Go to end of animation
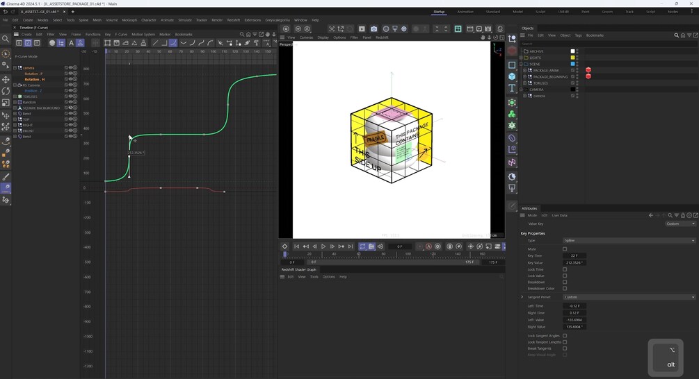 tap(351, 246)
